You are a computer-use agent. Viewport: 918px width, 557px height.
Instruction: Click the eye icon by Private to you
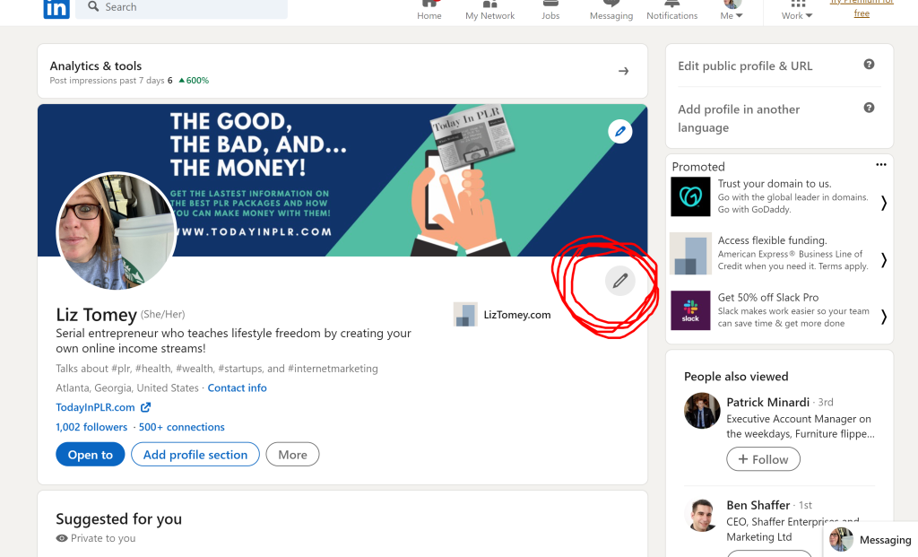pyautogui.click(x=62, y=538)
